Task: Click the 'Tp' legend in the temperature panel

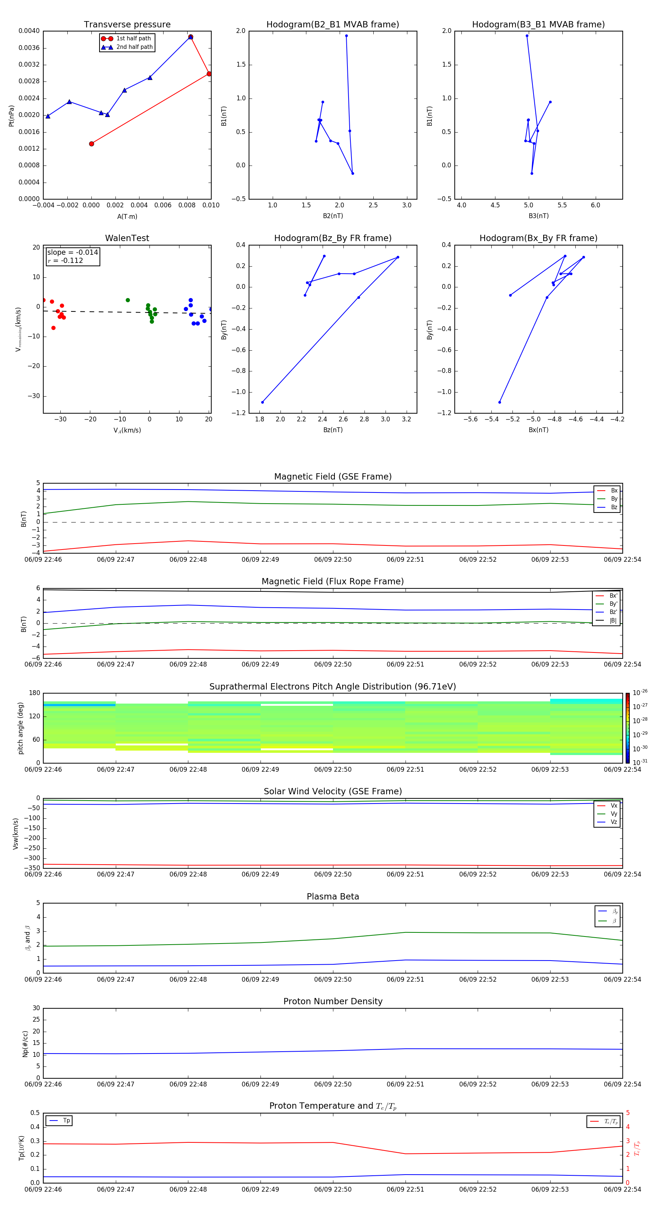Action: coord(59,1121)
